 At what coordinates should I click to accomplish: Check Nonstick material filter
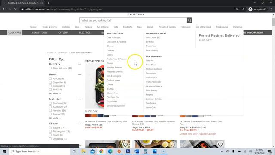point(50,110)
